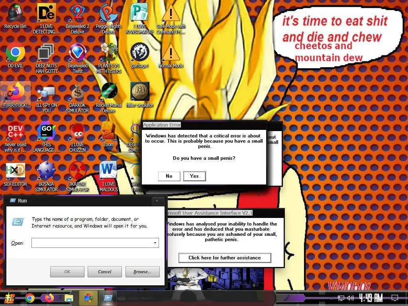Open the 'DO EVIL' Chrome desktop shortcut
This screenshot has height=306, width=408.
pos(15,55)
